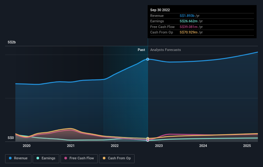
Task: Click the 2021 x-axis label
Action: pyautogui.click(x=71, y=146)
